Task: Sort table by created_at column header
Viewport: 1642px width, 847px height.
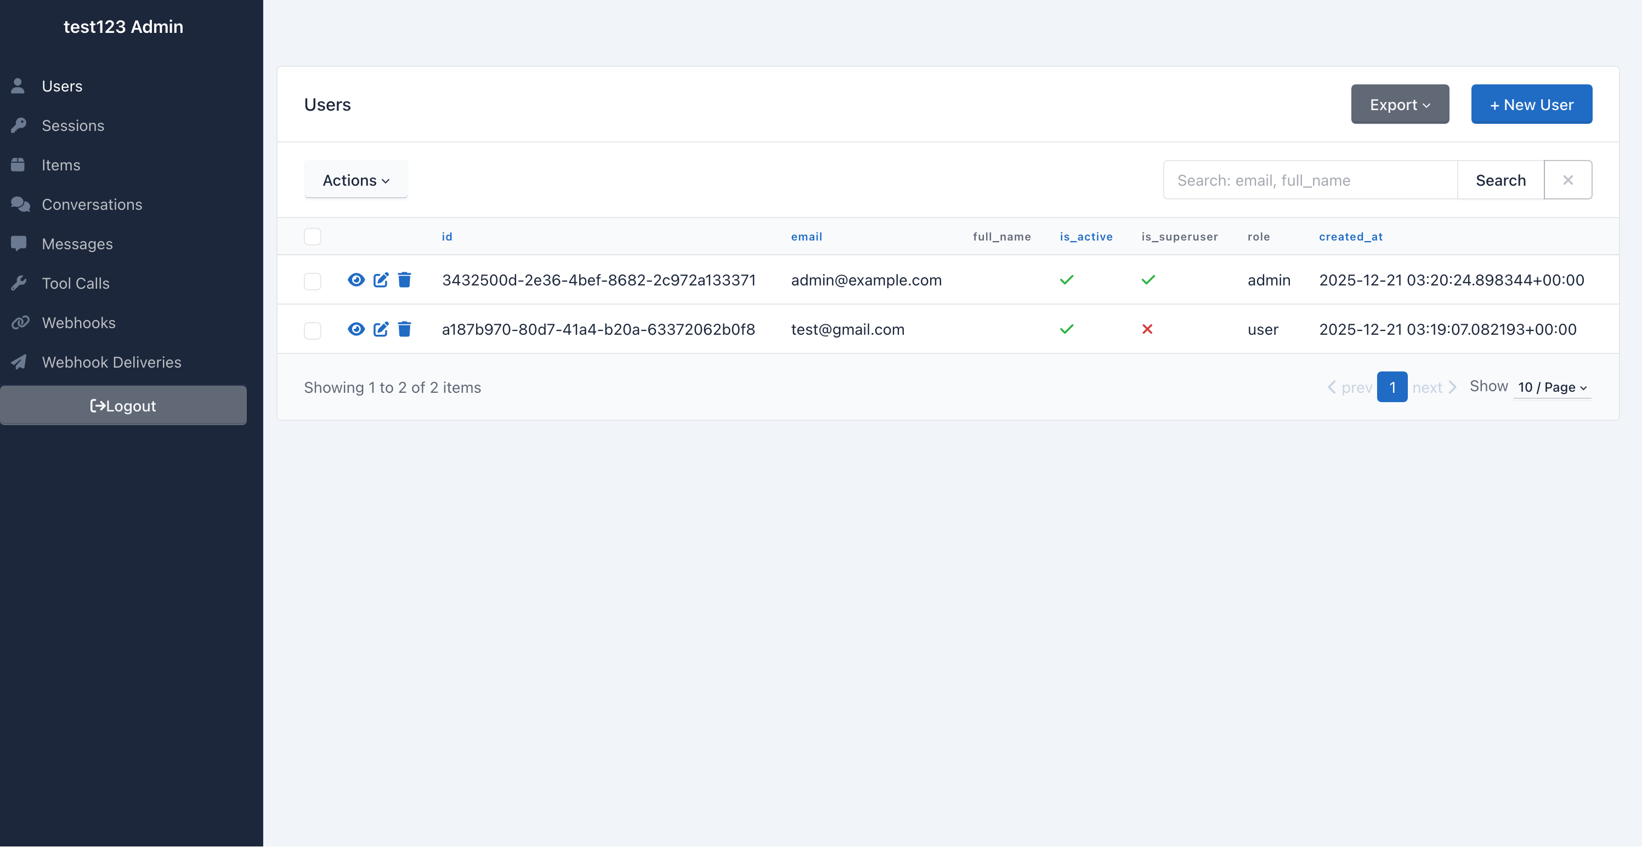Action: tap(1350, 237)
